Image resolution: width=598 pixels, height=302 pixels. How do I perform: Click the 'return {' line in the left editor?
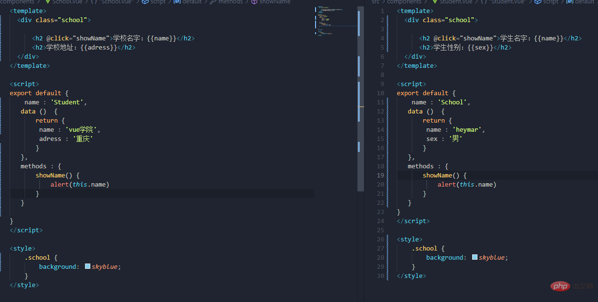[x=50, y=120]
